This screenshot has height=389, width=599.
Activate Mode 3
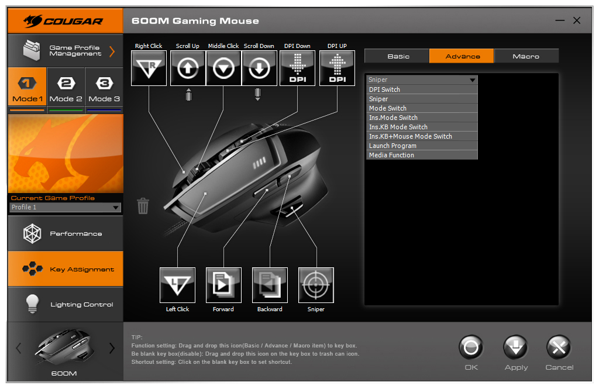coord(104,89)
